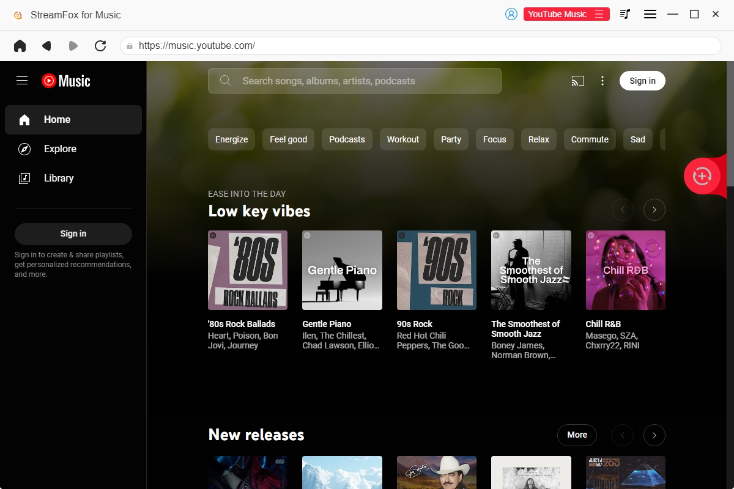This screenshot has width=734, height=489.
Task: Select the Workout mood chip
Action: [x=403, y=139]
